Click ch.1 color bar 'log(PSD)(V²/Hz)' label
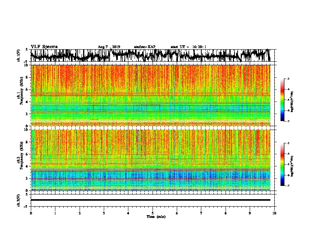The width and height of the screenshot is (309, 239). [x=292, y=102]
